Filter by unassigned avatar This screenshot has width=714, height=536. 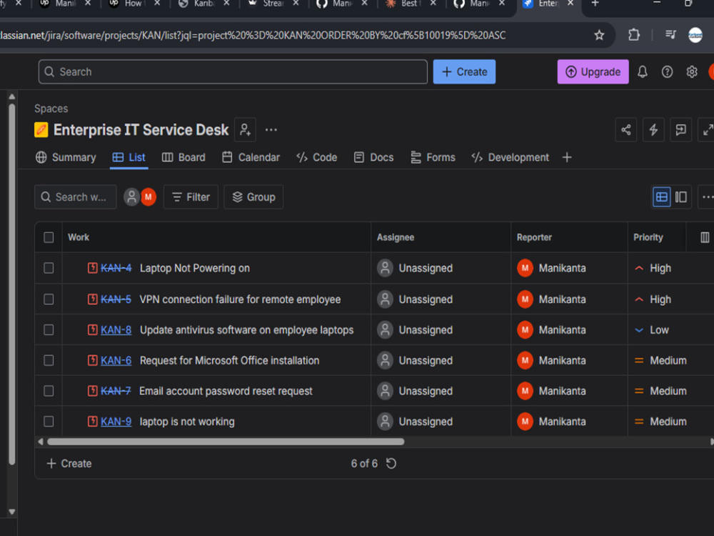point(131,197)
